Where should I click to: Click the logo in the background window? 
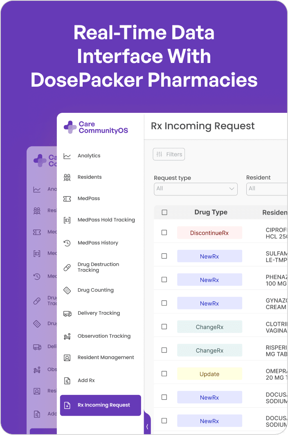[x=40, y=160]
